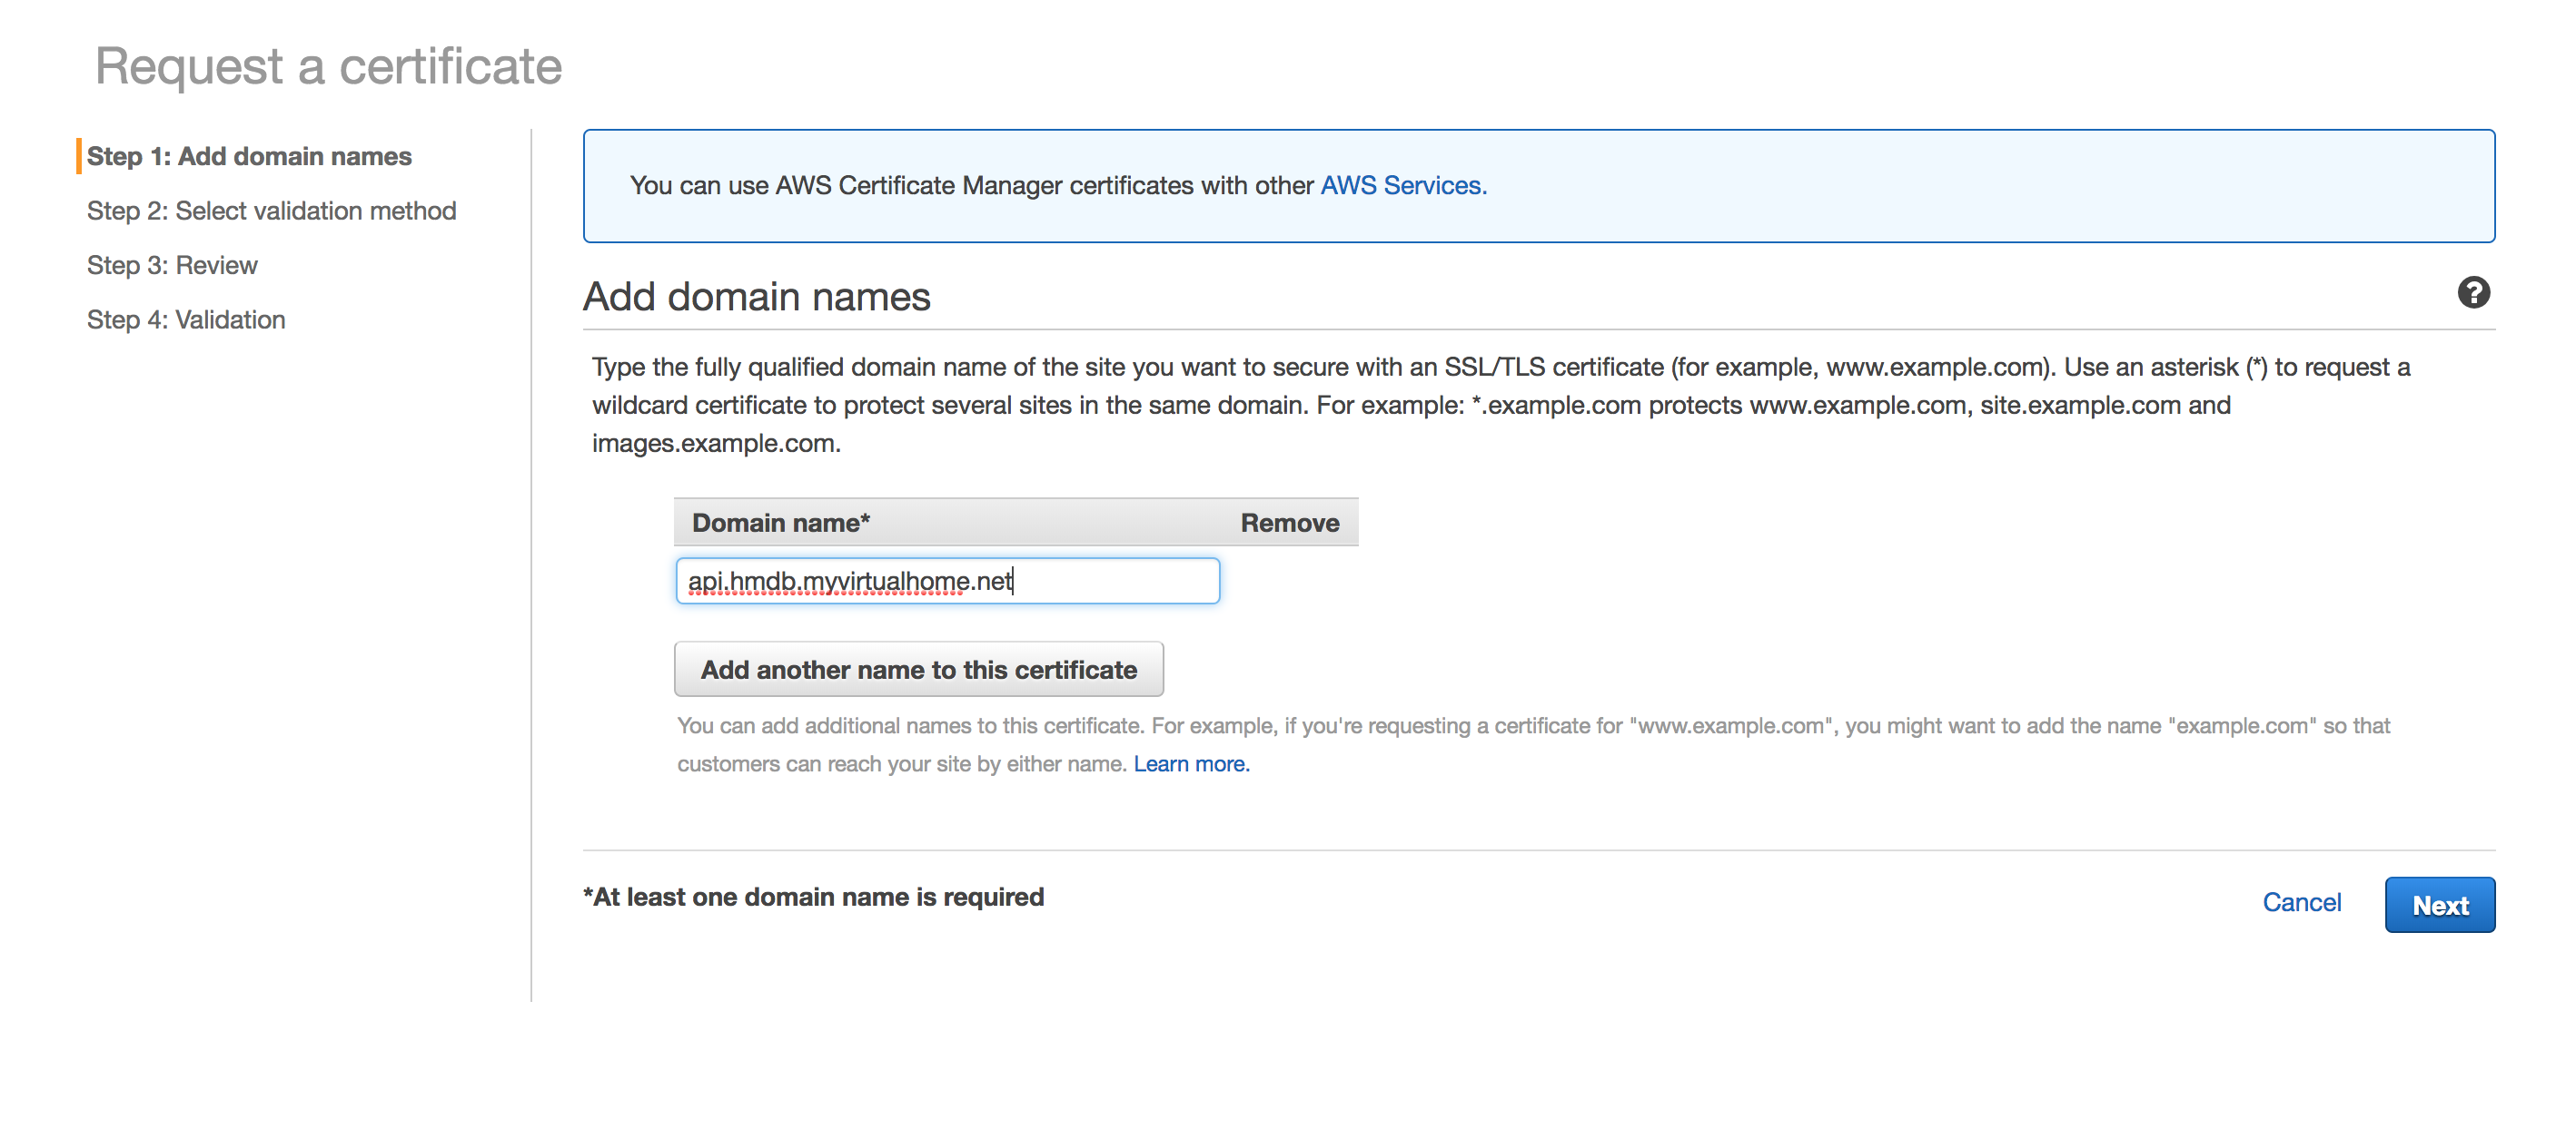Click the 'At least one domain name is required' note
2576x1129 pixels.
813,898
